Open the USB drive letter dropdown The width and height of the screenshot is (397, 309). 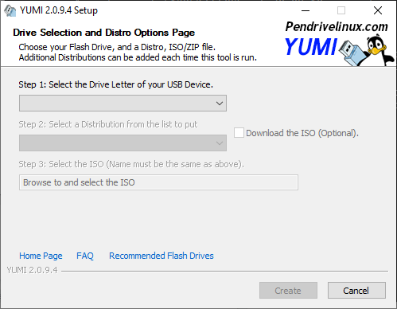[123, 103]
